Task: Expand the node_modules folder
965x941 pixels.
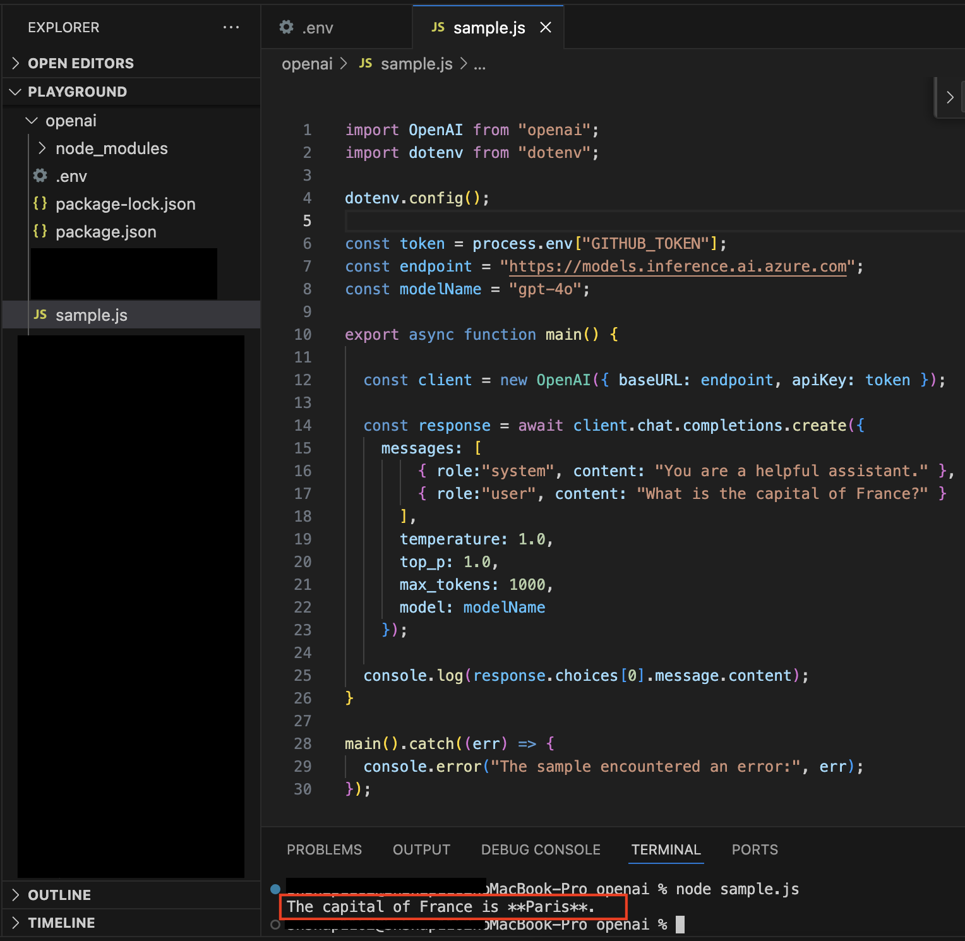Action: tap(42, 148)
